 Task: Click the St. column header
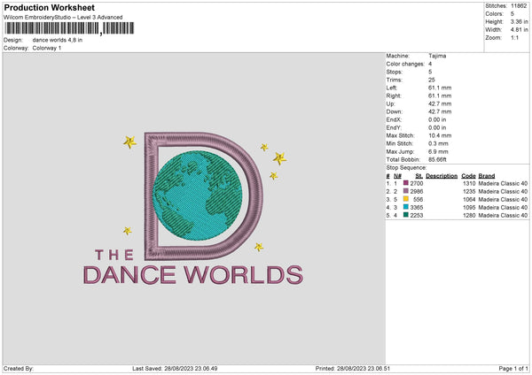pyautogui.click(x=418, y=175)
